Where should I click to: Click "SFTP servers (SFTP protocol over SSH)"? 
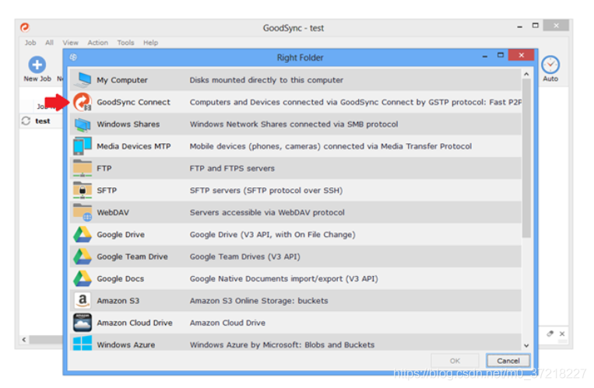[x=266, y=190]
